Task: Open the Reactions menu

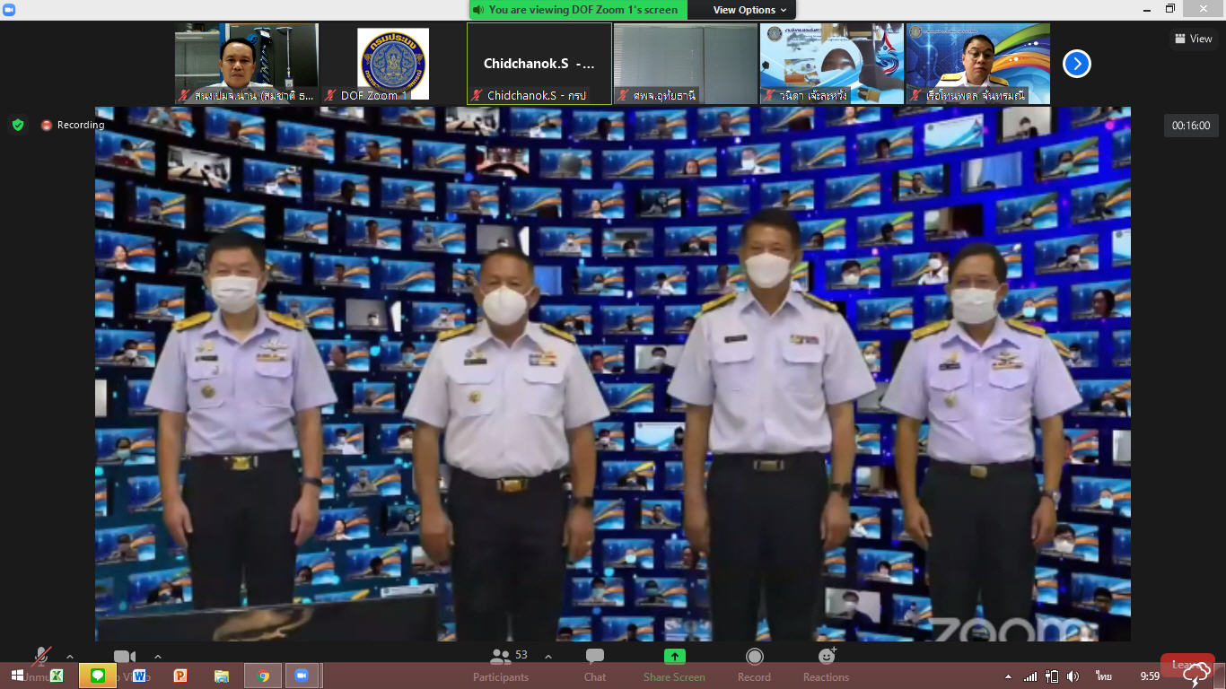Action: [826, 657]
